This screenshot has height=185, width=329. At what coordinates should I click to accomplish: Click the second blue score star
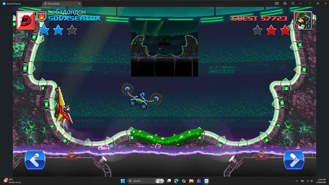[x=58, y=30]
